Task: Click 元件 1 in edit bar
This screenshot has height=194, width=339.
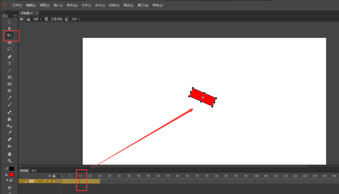Action: (76, 19)
